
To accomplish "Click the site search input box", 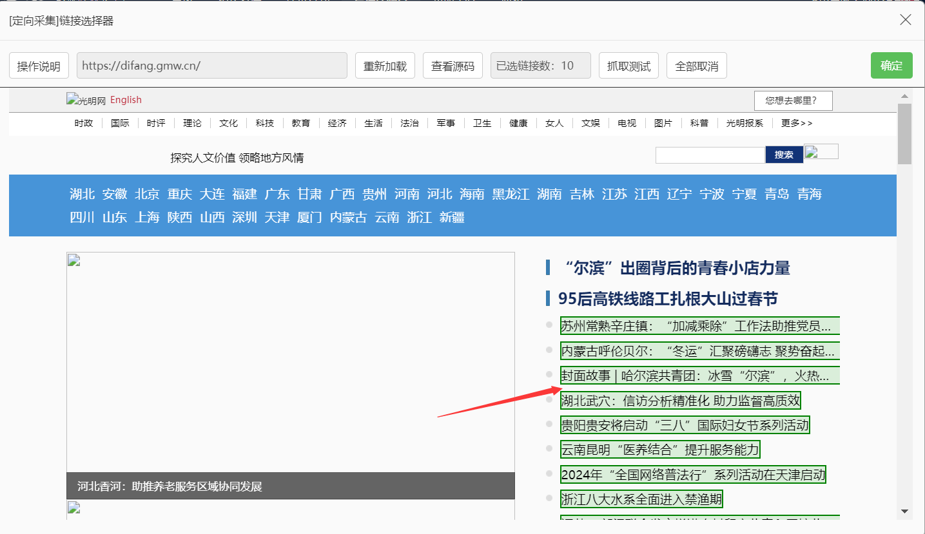I will click(x=710, y=155).
